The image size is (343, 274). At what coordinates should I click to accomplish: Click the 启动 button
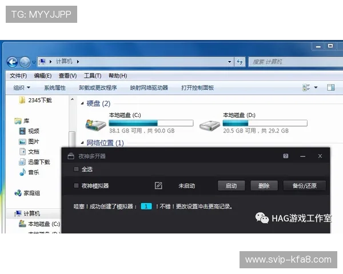tap(231, 186)
